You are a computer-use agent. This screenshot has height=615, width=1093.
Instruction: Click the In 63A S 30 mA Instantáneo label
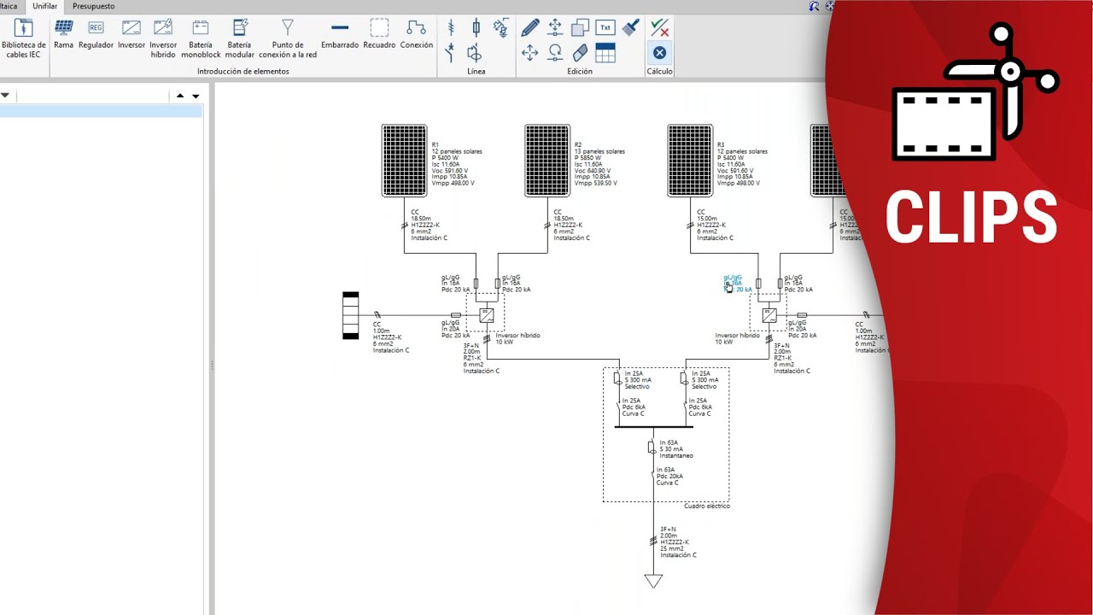click(x=676, y=449)
